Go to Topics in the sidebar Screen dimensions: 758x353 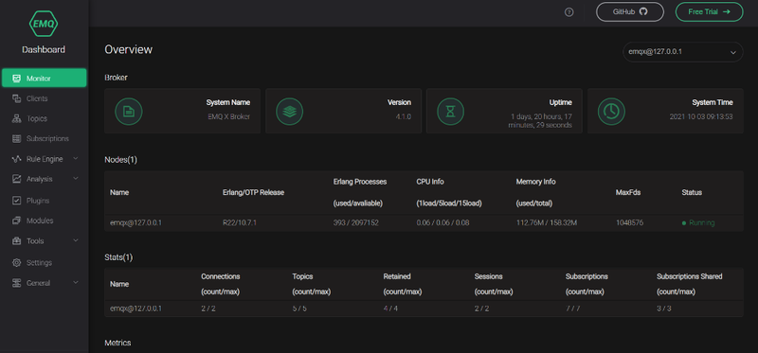[x=44, y=118]
